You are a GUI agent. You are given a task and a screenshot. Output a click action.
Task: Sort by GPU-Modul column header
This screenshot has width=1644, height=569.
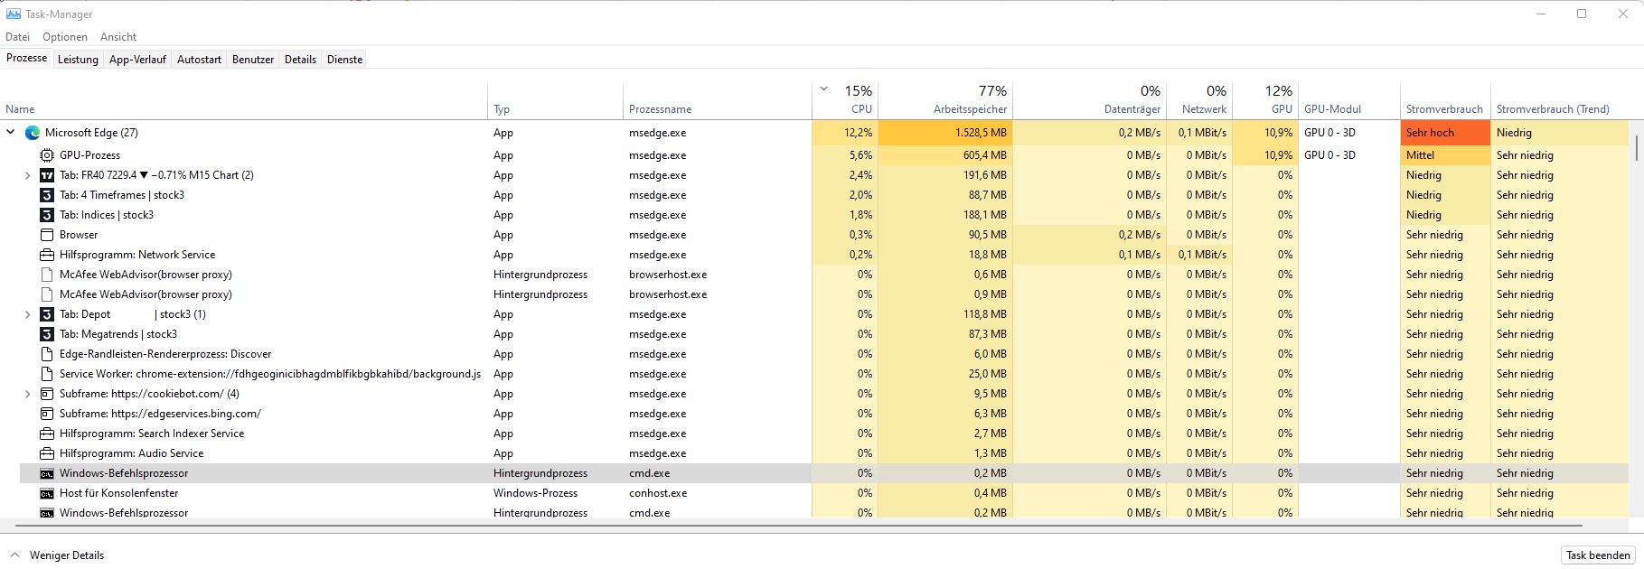(1349, 101)
